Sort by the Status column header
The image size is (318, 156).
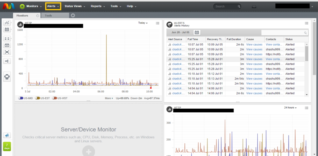pos(296,39)
